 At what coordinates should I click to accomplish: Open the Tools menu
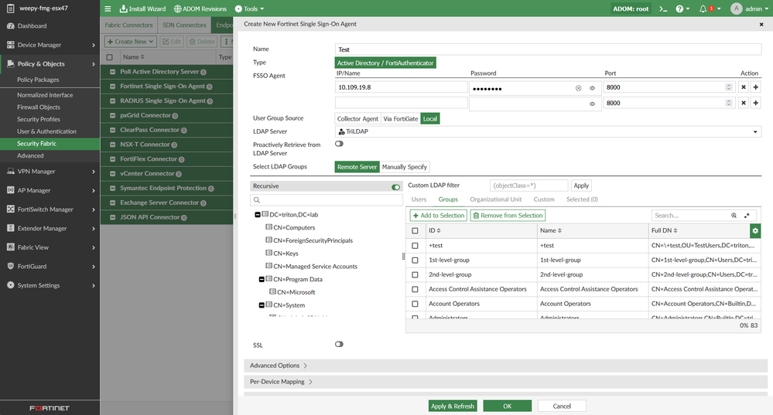(250, 9)
